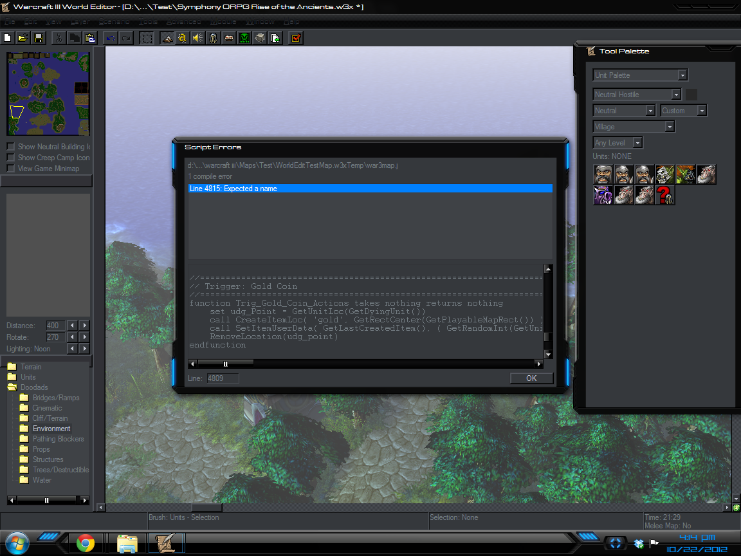Click the map minimap preview

[48, 93]
